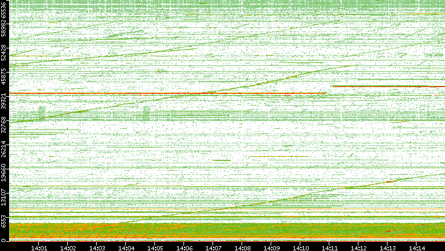Viewport: 445px width, 251px height.
Task: Pick the 14:06 time tick label
Action: 184,248
